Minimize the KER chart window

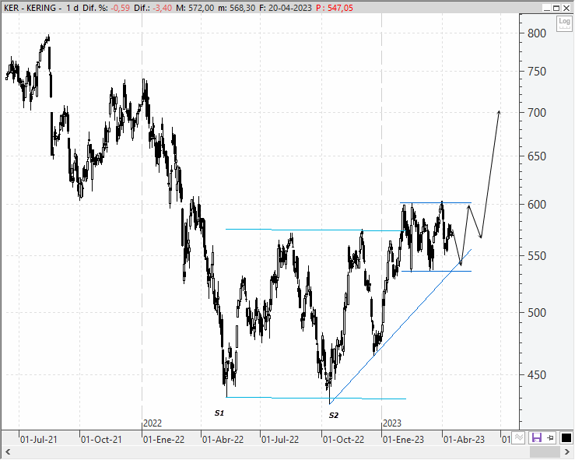point(547,8)
